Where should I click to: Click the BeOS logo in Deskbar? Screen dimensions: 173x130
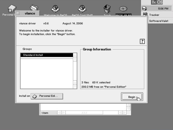[157, 2]
